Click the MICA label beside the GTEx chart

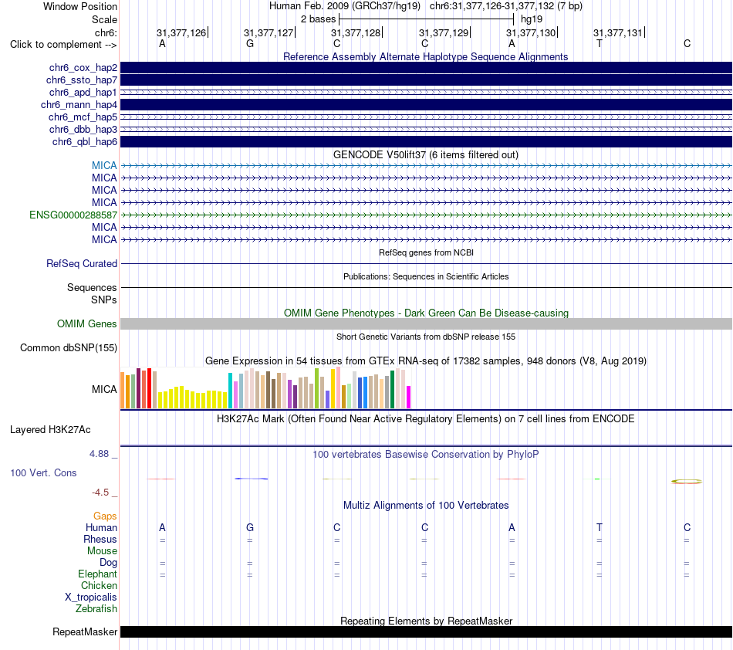[104, 390]
